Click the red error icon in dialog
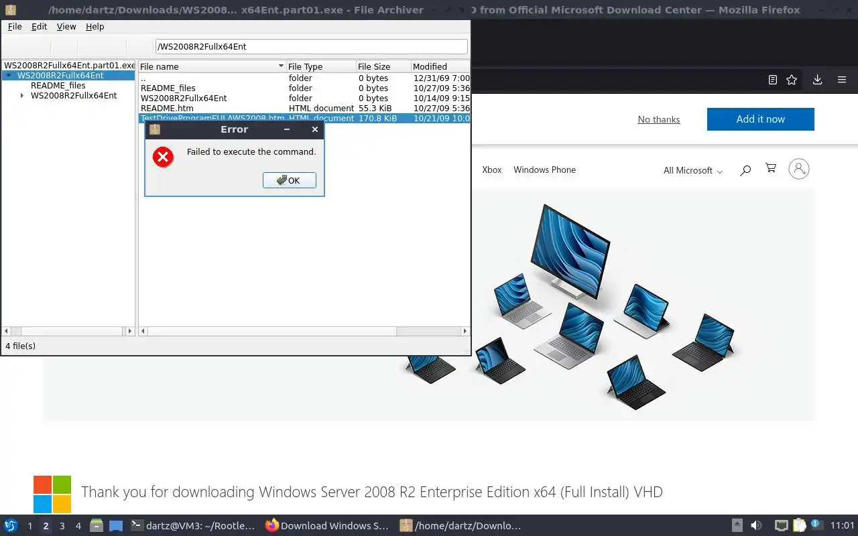The width and height of the screenshot is (858, 536). [x=163, y=157]
